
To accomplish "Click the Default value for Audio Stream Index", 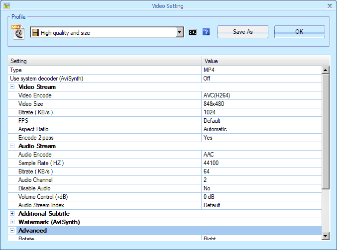I will (212, 205).
